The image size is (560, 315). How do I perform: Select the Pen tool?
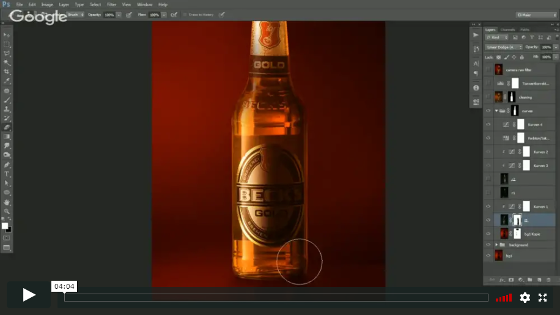[x=7, y=165]
